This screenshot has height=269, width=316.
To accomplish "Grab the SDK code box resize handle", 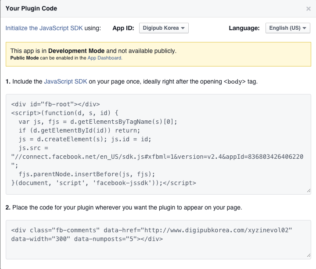I will tap(309, 191).
